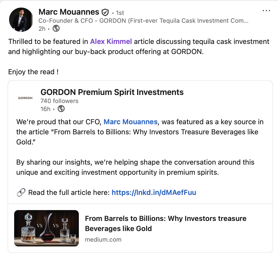Open the three-dot post options menu
The height and width of the screenshot is (253, 278).
[x=266, y=11]
